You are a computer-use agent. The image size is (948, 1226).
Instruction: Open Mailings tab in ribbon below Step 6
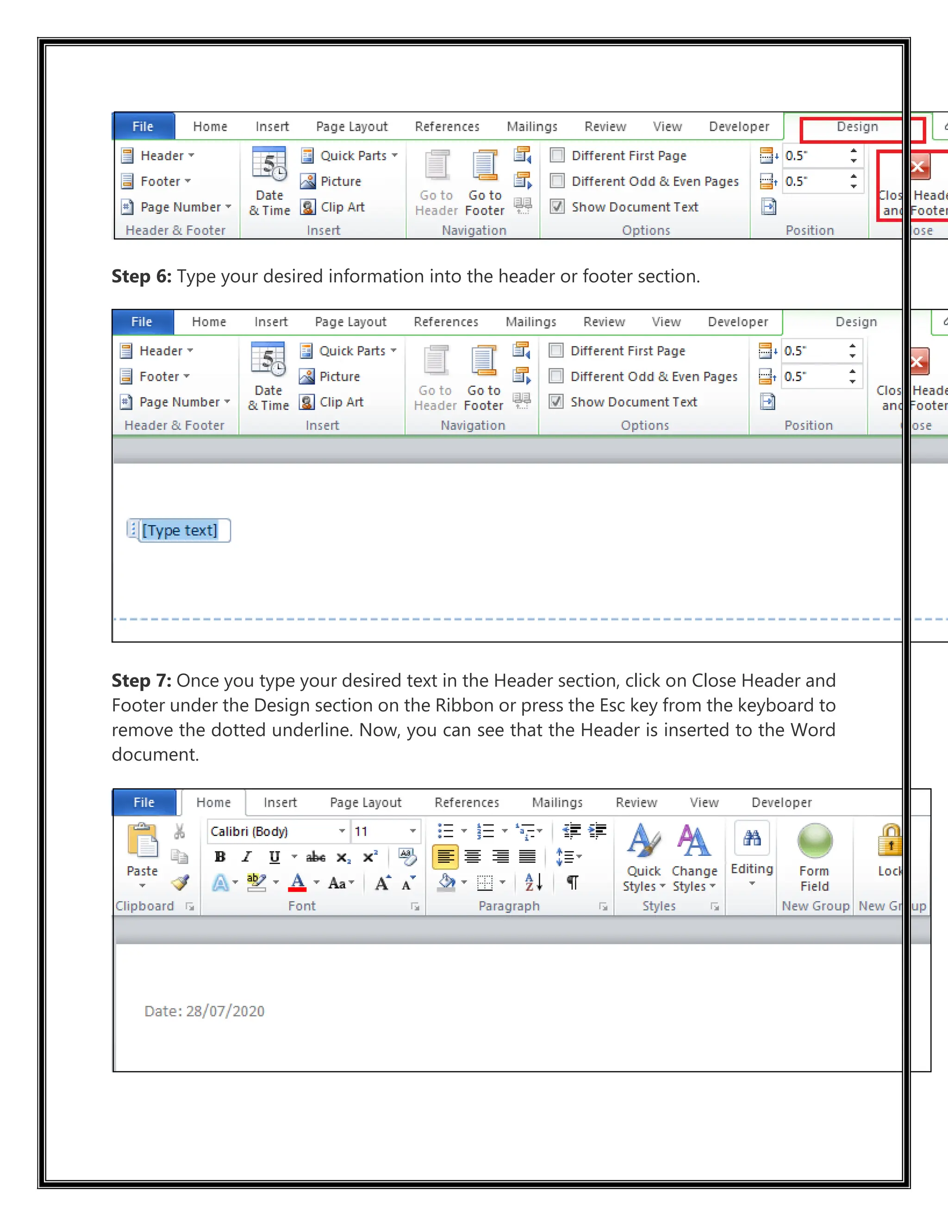[531, 322]
